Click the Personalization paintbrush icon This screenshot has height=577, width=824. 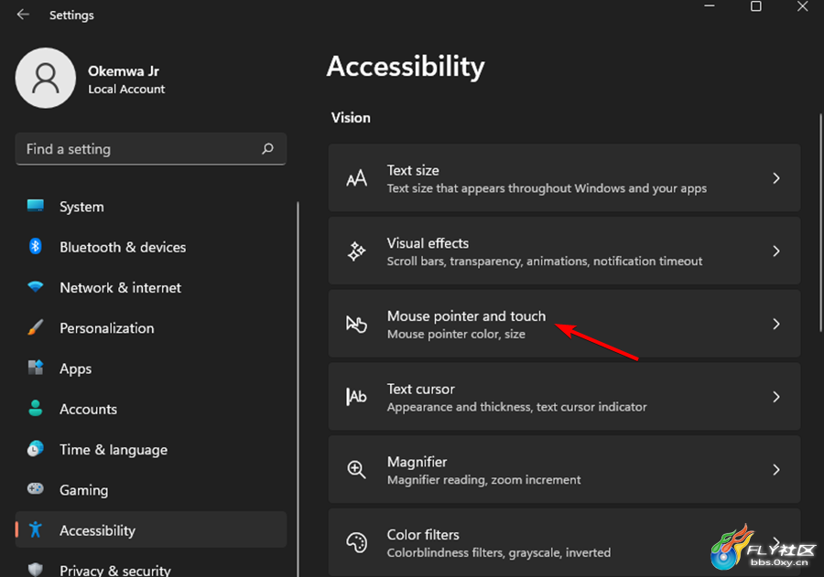point(35,327)
